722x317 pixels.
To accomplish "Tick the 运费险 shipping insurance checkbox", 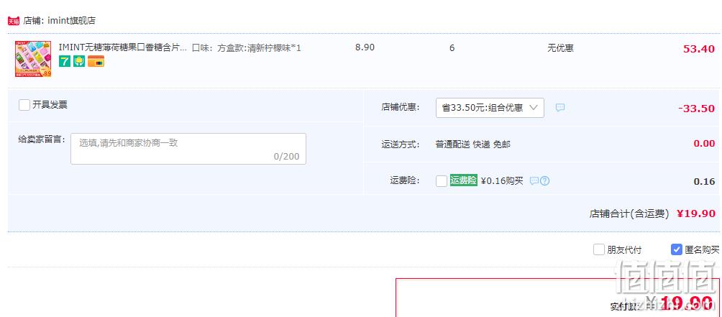I will tap(441, 181).
